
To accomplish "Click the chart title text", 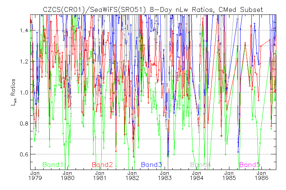I will (x=153, y=10).
